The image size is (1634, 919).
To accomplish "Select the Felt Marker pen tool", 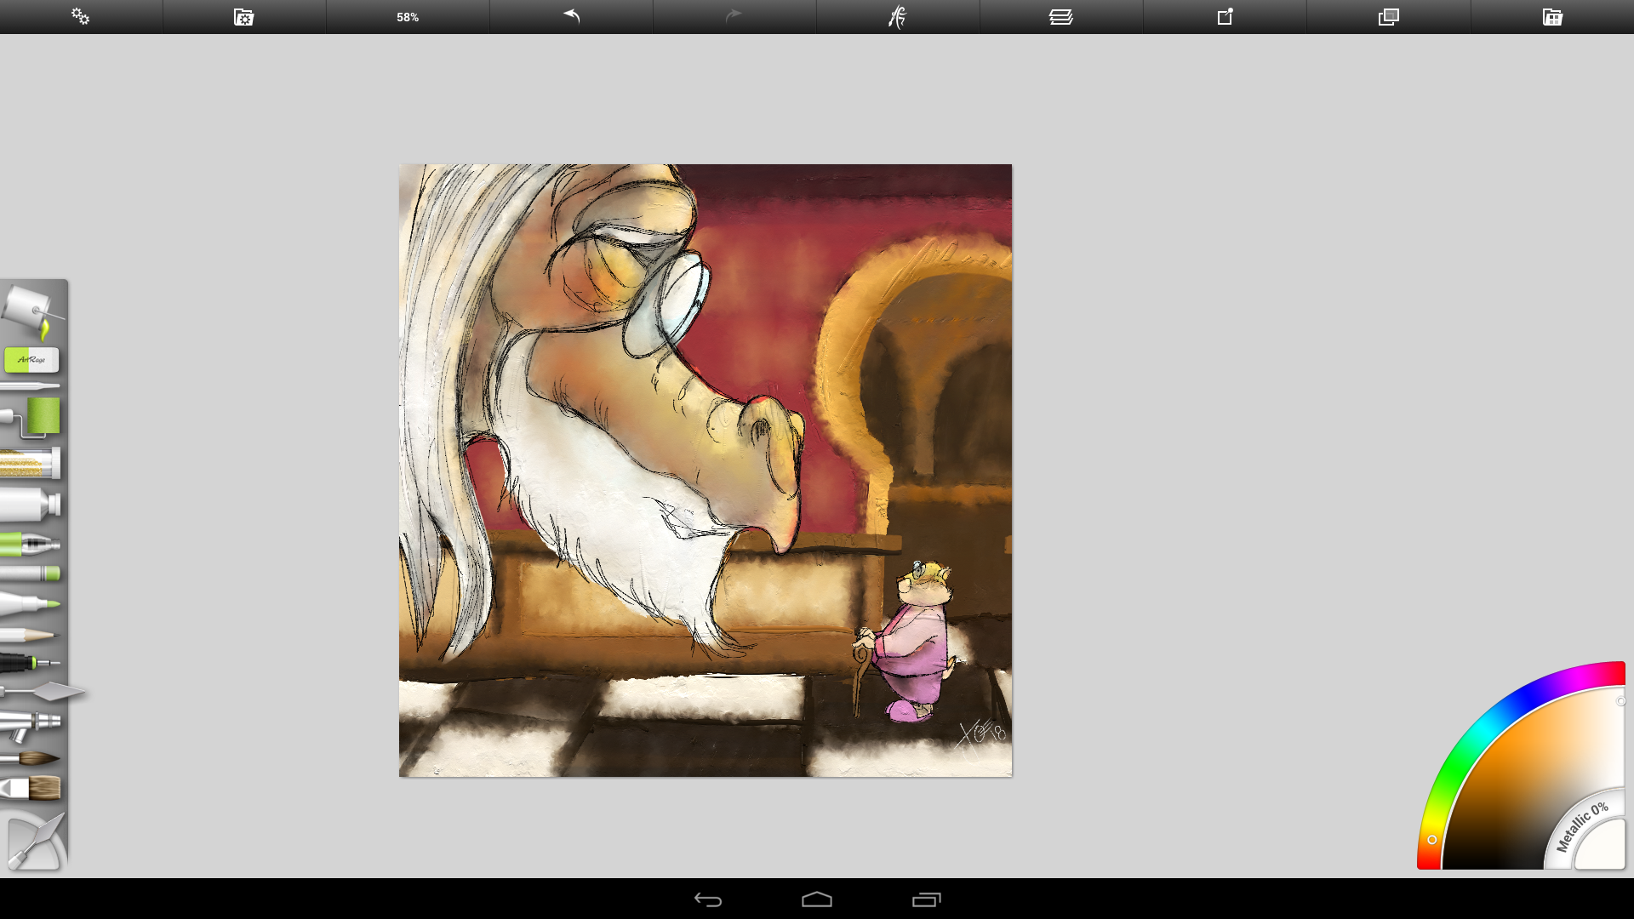I will (31, 604).
